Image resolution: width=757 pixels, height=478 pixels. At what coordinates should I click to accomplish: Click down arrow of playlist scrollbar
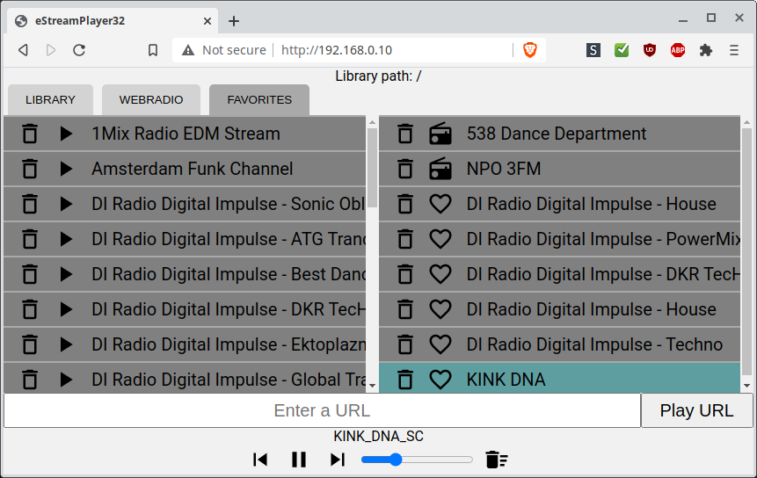(746, 386)
